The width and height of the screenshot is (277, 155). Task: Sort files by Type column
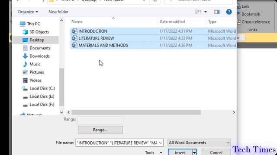click(212, 22)
